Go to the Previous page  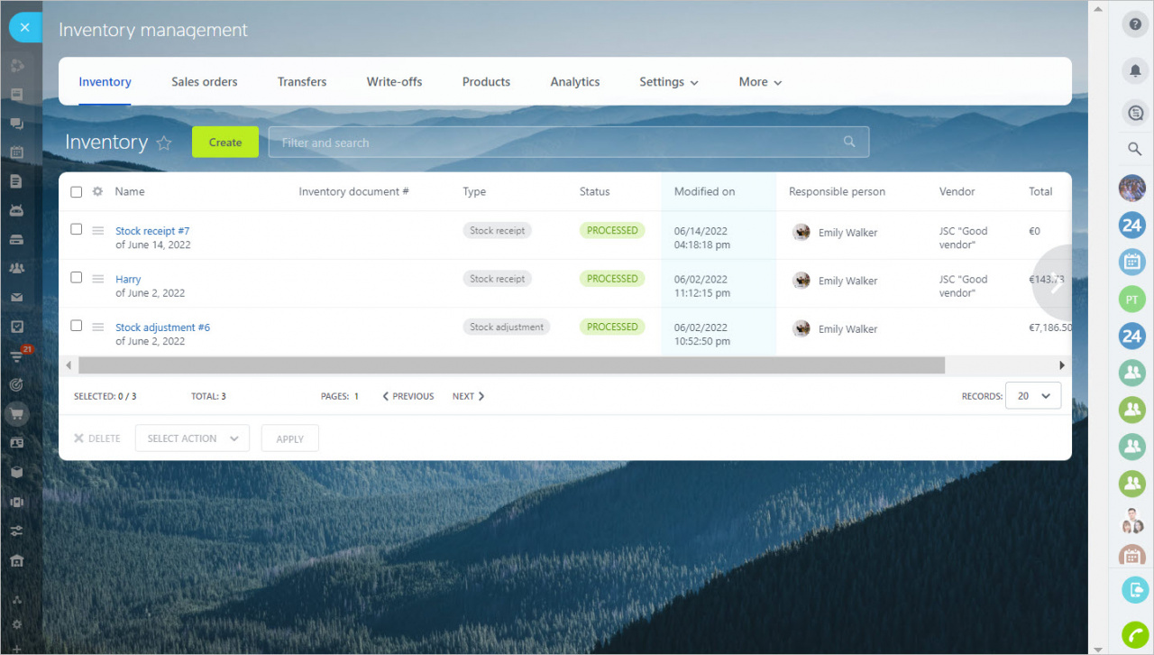click(408, 396)
